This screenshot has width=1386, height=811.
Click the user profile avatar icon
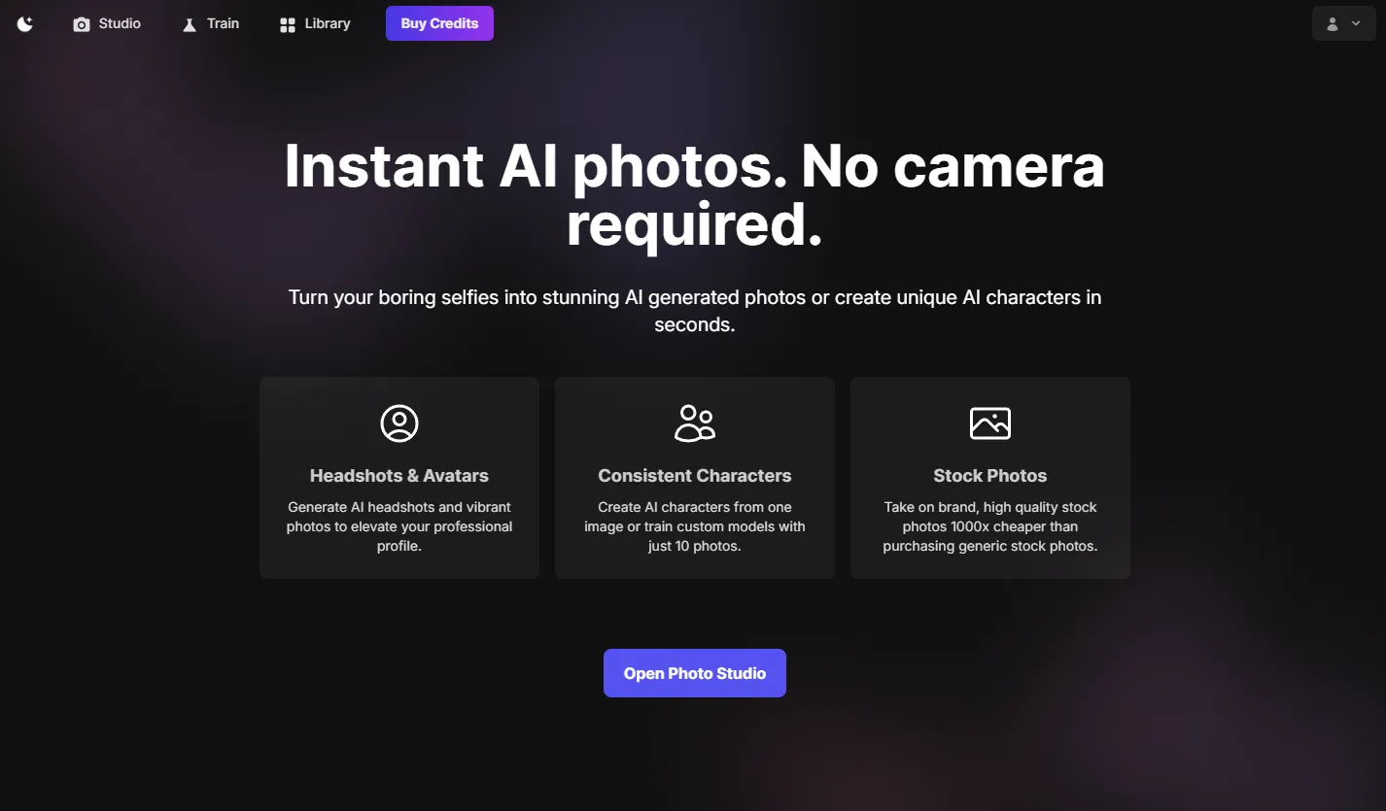pos(1333,23)
